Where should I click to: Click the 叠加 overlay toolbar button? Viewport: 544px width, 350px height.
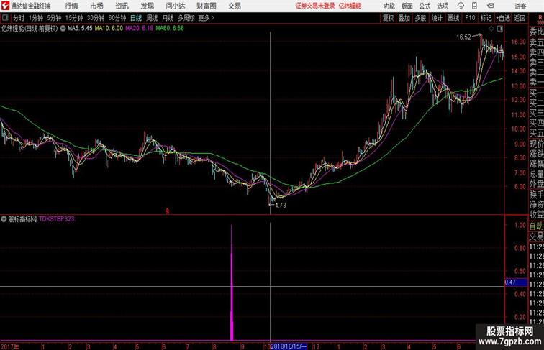(404, 18)
